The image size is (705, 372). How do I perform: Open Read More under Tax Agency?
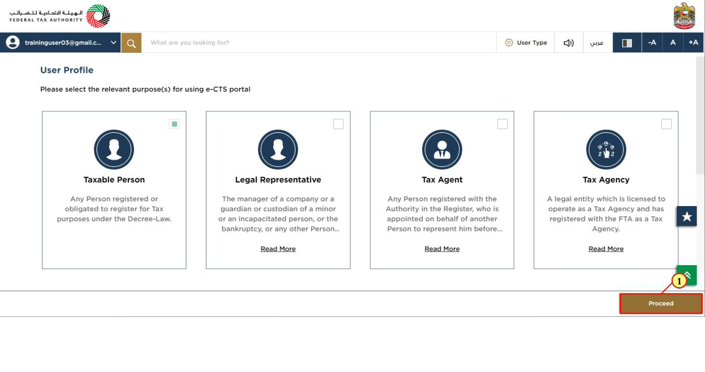(606, 249)
